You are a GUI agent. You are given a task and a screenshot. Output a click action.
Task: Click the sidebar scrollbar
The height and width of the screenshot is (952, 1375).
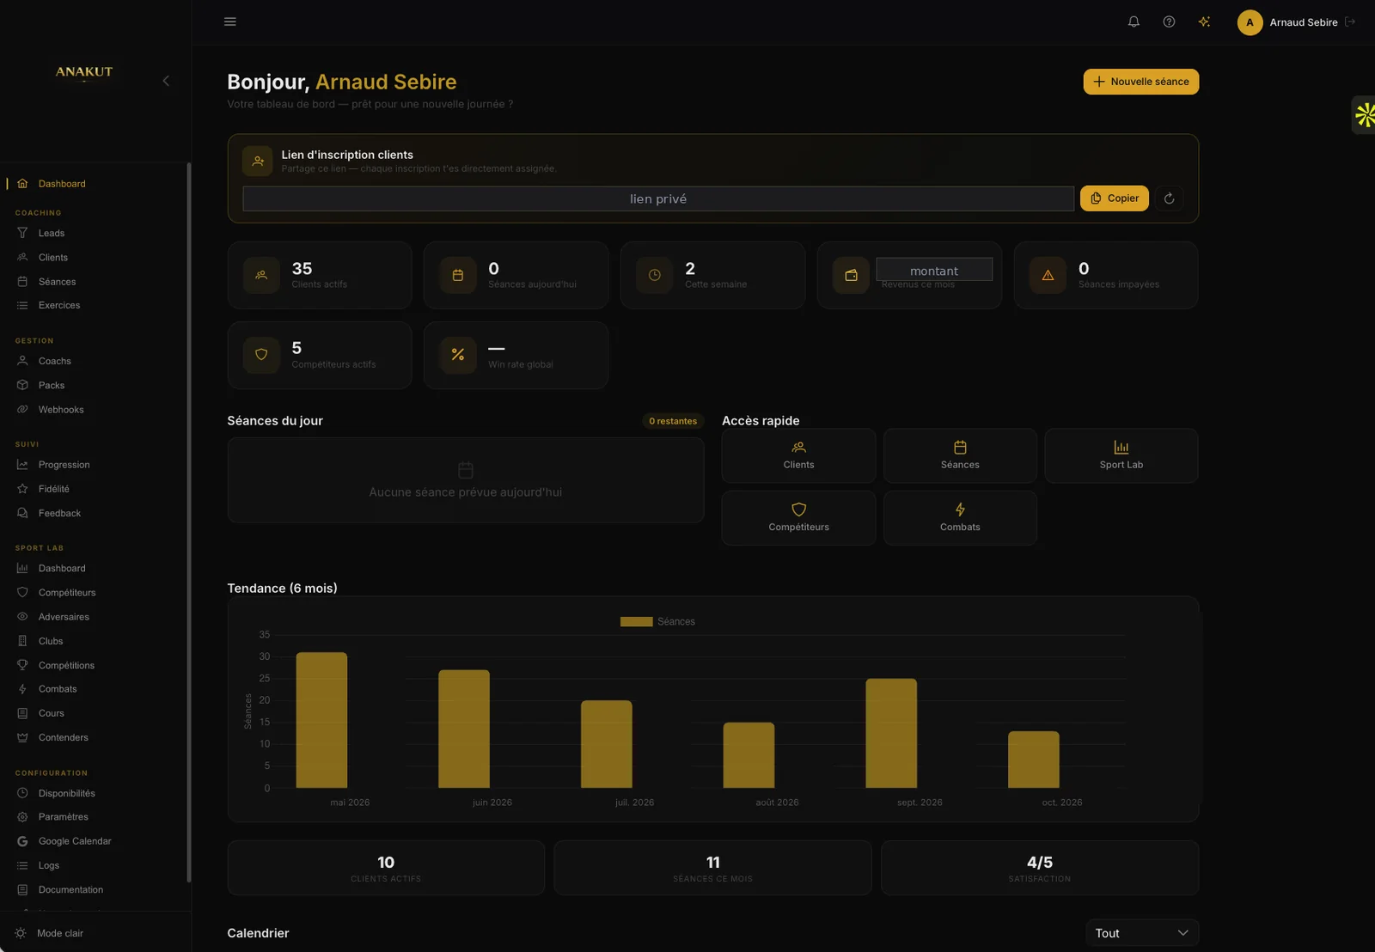pos(188,522)
